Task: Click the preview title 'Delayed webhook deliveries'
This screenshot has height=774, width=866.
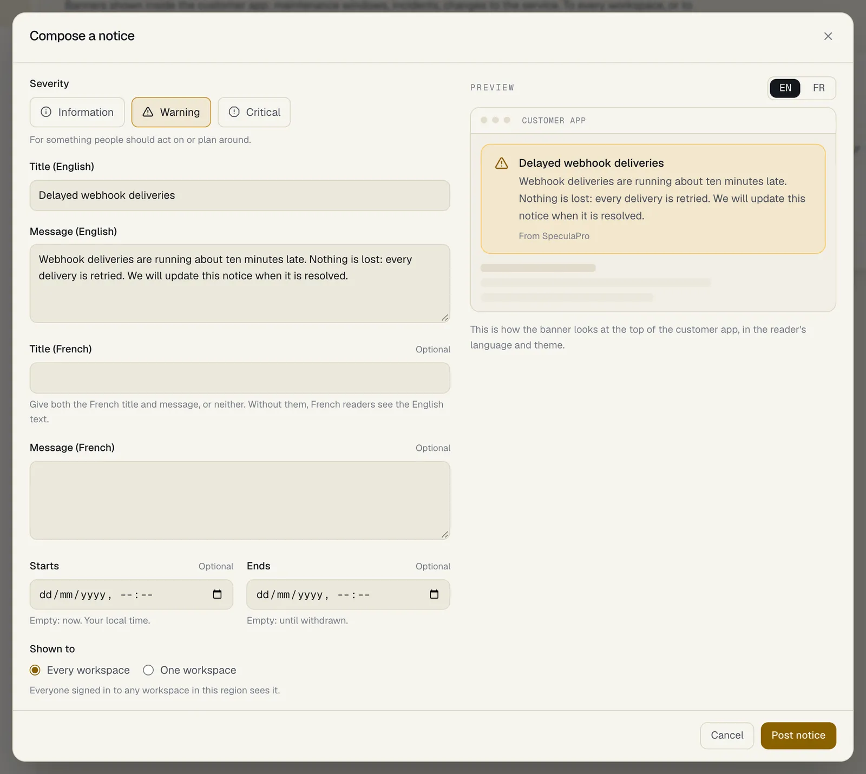Action: pos(591,163)
